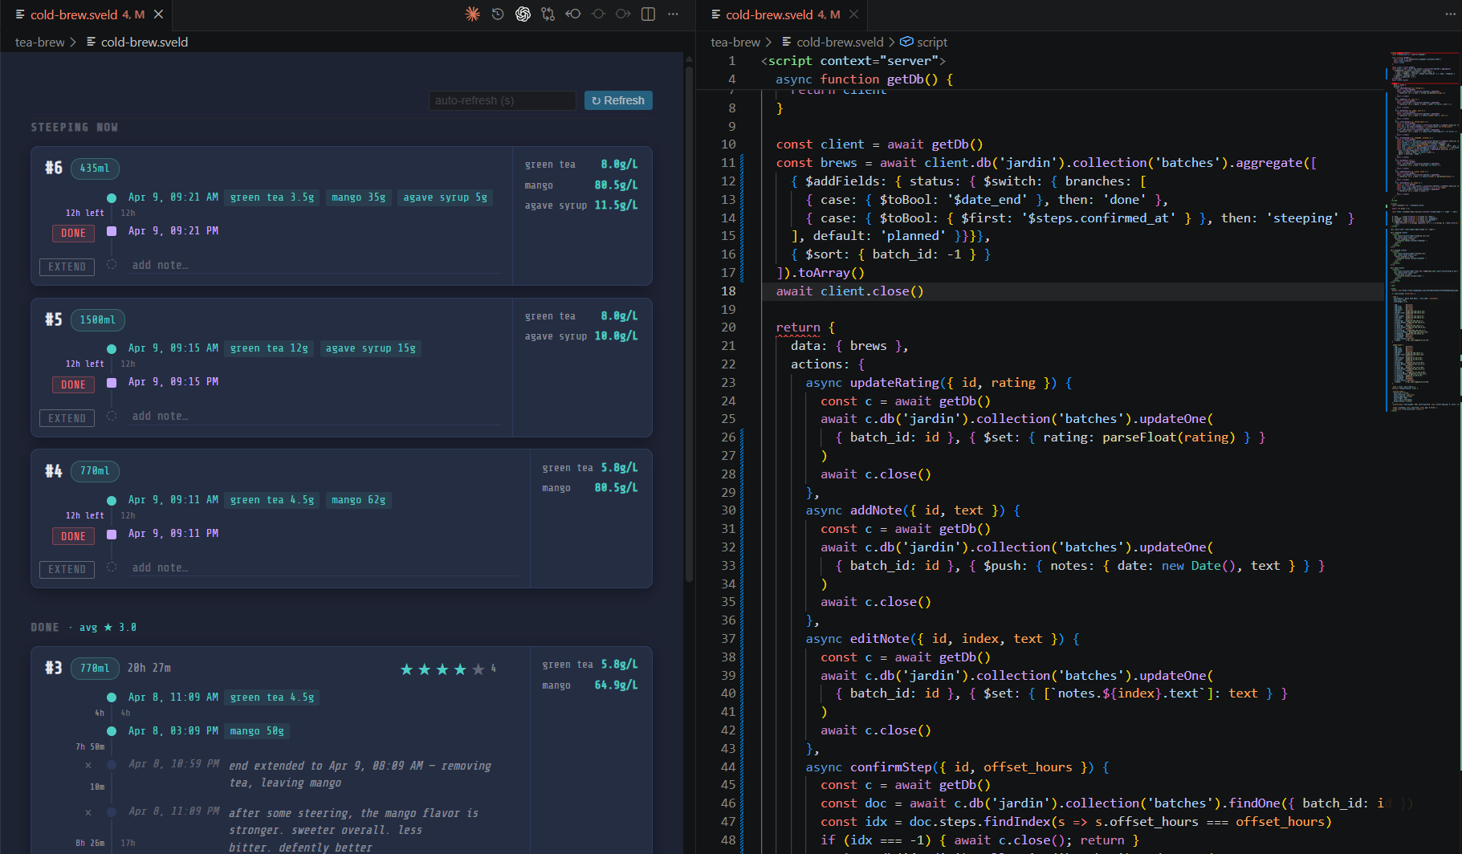Click the 'mango 62g' tag in batch #4
The height and width of the screenshot is (854, 1462).
[358, 500]
